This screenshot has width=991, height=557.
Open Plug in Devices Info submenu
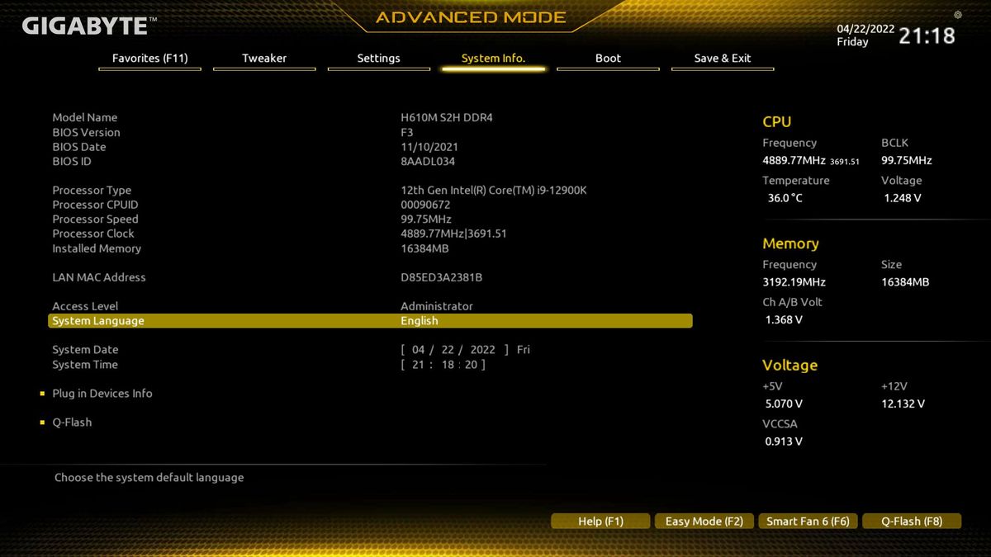coord(102,394)
